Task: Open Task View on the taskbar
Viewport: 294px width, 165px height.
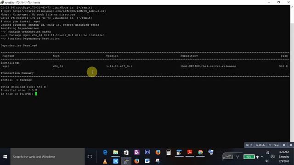Action: [90, 157]
